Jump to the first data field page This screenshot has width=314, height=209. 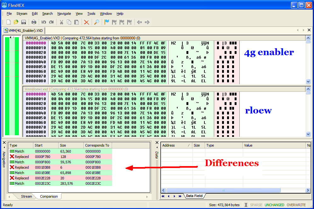(x=163, y=196)
